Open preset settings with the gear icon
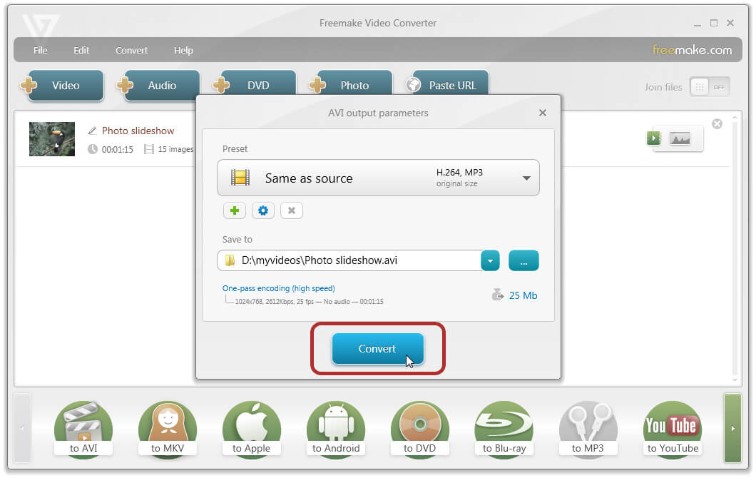 pos(263,210)
